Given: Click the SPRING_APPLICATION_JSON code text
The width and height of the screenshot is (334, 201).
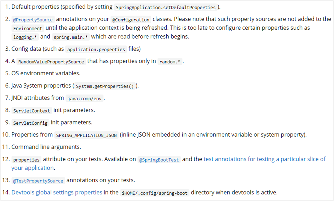Looking at the screenshot, I should point(86,135).
